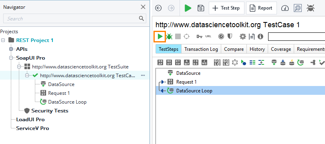Image resolution: width=325 pixels, height=144 pixels.
Task: Create security test with shield icon
Action: coord(230,37)
